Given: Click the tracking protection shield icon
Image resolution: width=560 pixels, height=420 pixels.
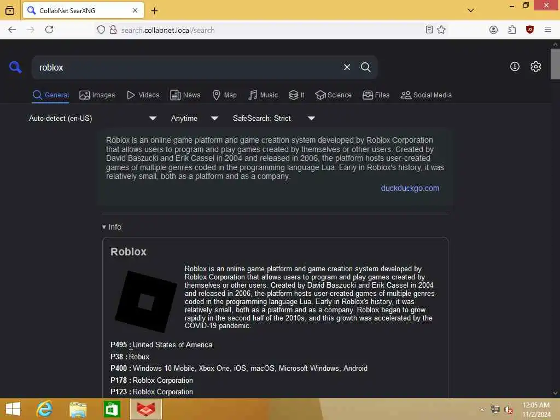Looking at the screenshot, I should (x=101, y=30).
